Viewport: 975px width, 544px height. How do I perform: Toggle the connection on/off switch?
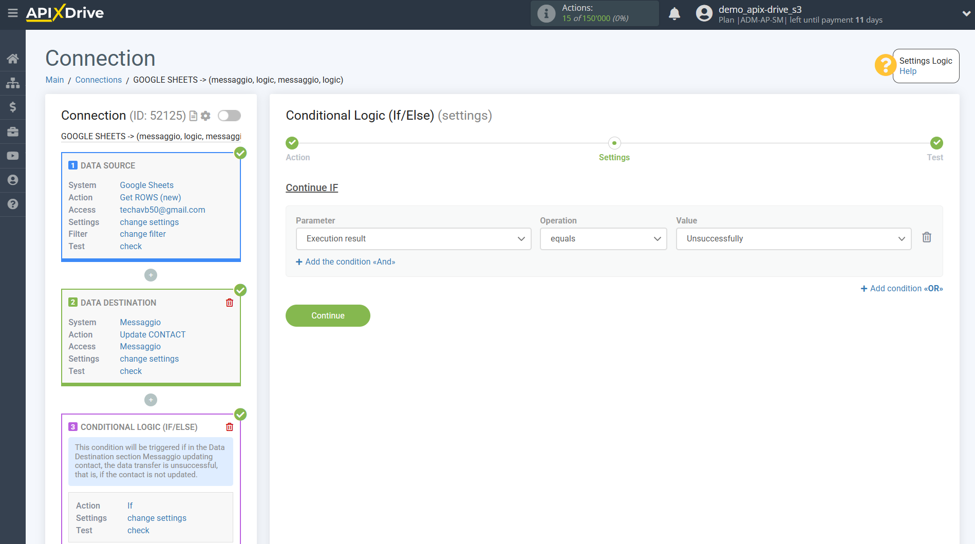click(229, 116)
